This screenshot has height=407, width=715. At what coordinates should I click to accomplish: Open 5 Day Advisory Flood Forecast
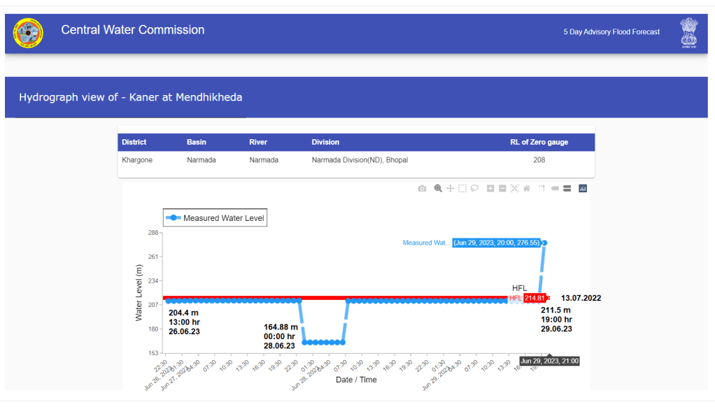(611, 32)
